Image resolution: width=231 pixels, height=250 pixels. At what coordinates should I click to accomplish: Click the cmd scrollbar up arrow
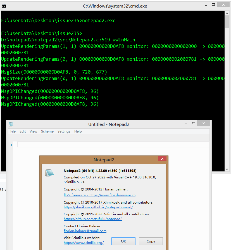click(x=227, y=13)
